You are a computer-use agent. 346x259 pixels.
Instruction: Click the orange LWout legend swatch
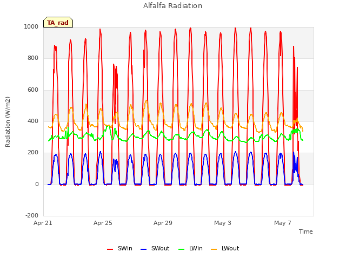(214, 249)
